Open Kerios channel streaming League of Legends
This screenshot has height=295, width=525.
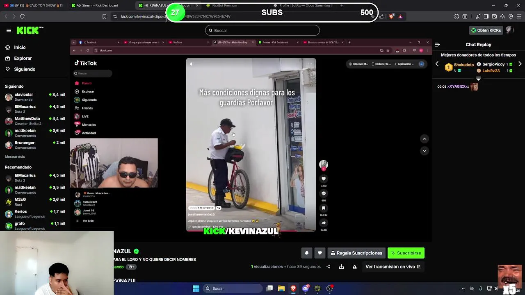click(x=35, y=214)
